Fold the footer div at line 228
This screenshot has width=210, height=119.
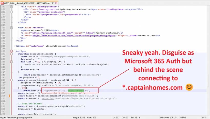click(12, 27)
